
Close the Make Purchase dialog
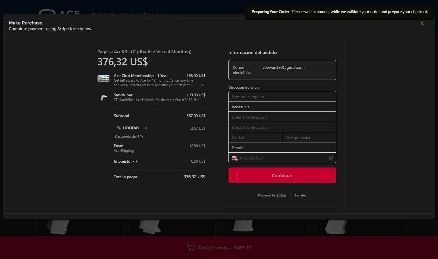coord(422,23)
